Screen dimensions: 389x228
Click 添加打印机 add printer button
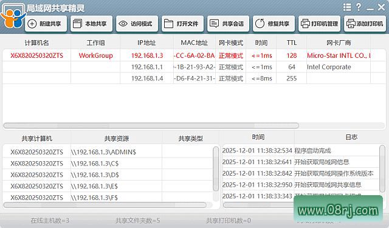point(365,24)
